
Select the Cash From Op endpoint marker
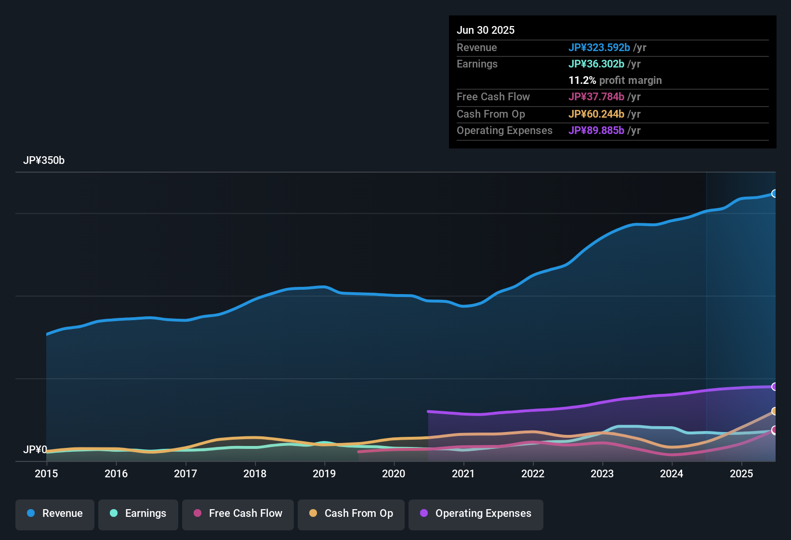tap(775, 411)
